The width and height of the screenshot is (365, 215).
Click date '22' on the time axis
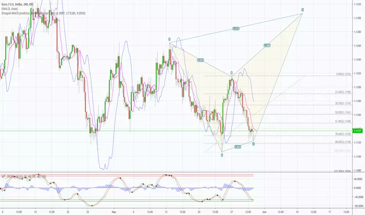pyautogui.click(x=68, y=212)
